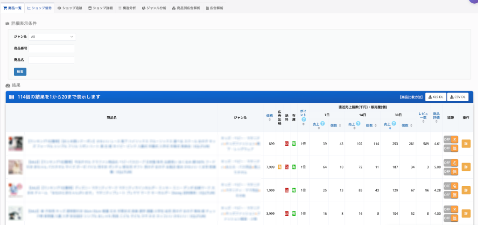Viewport: 478px width, 225px height.
Task: Click the 詳 detail button in the first row
Action: point(465,143)
